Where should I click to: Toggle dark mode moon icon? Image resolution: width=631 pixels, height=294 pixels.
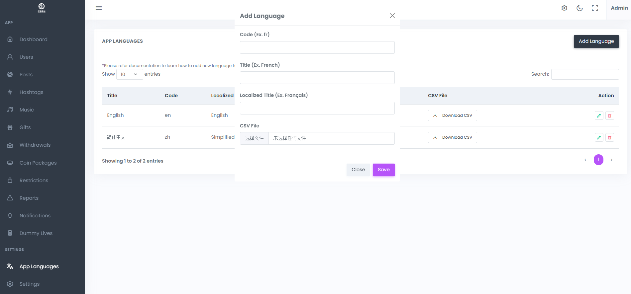[579, 8]
